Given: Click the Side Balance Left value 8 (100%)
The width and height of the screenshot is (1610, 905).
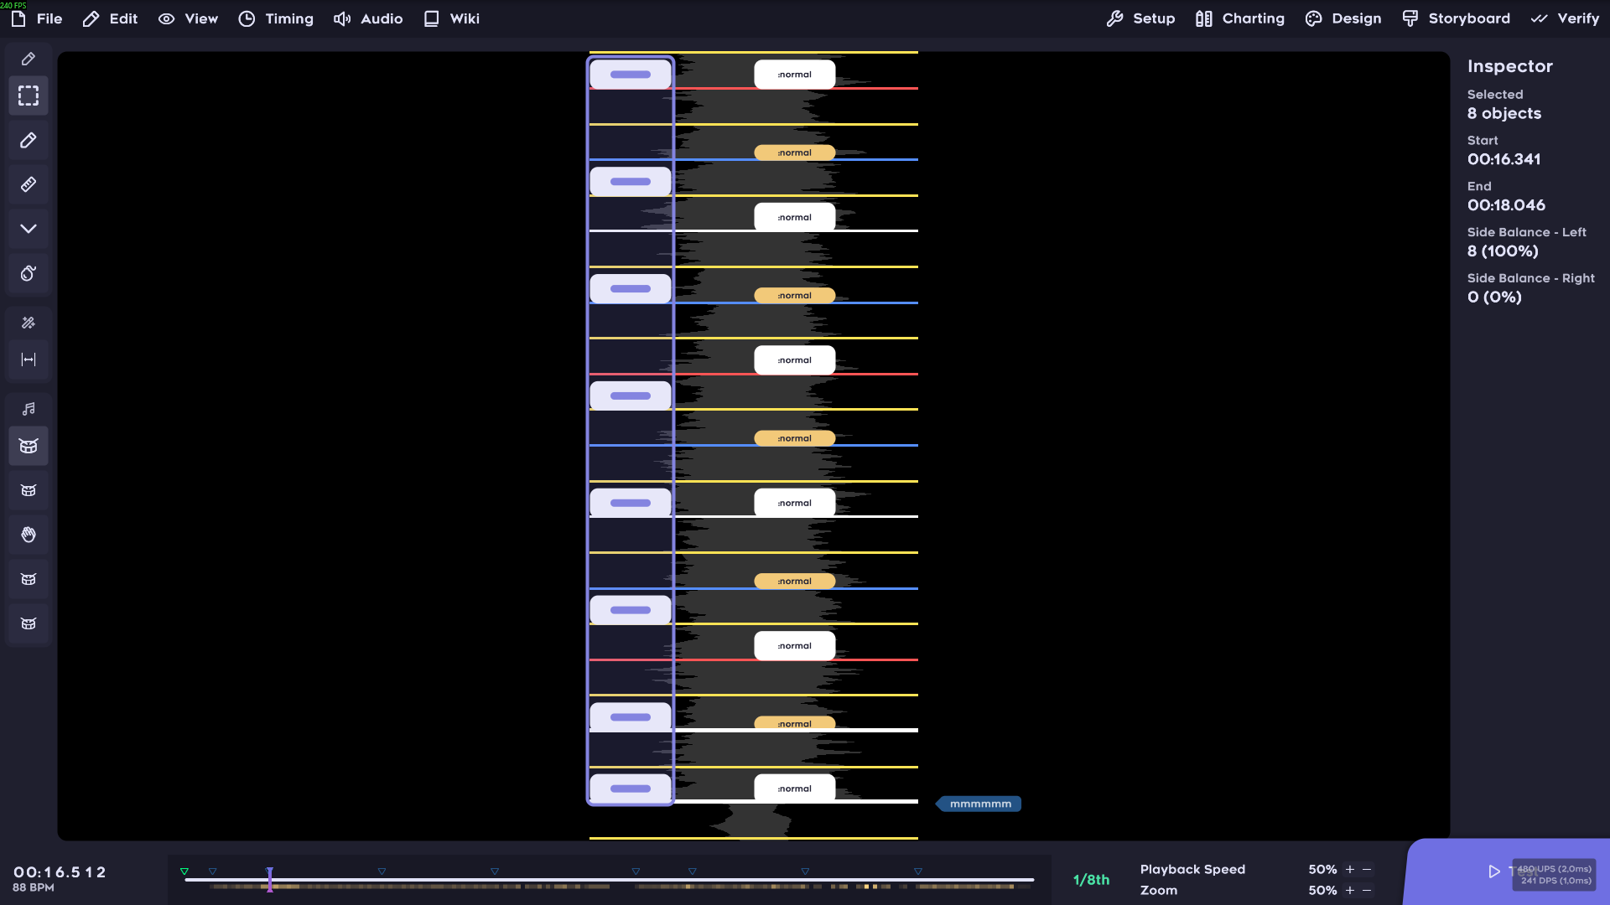Looking at the screenshot, I should click(x=1503, y=251).
